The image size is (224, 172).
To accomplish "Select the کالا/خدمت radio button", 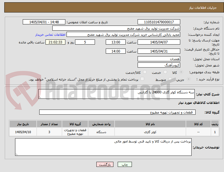I will [x=145, y=72].
